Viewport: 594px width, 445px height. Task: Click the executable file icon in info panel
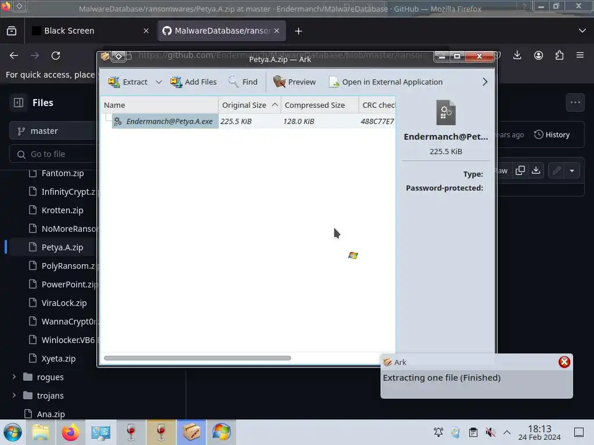[446, 112]
